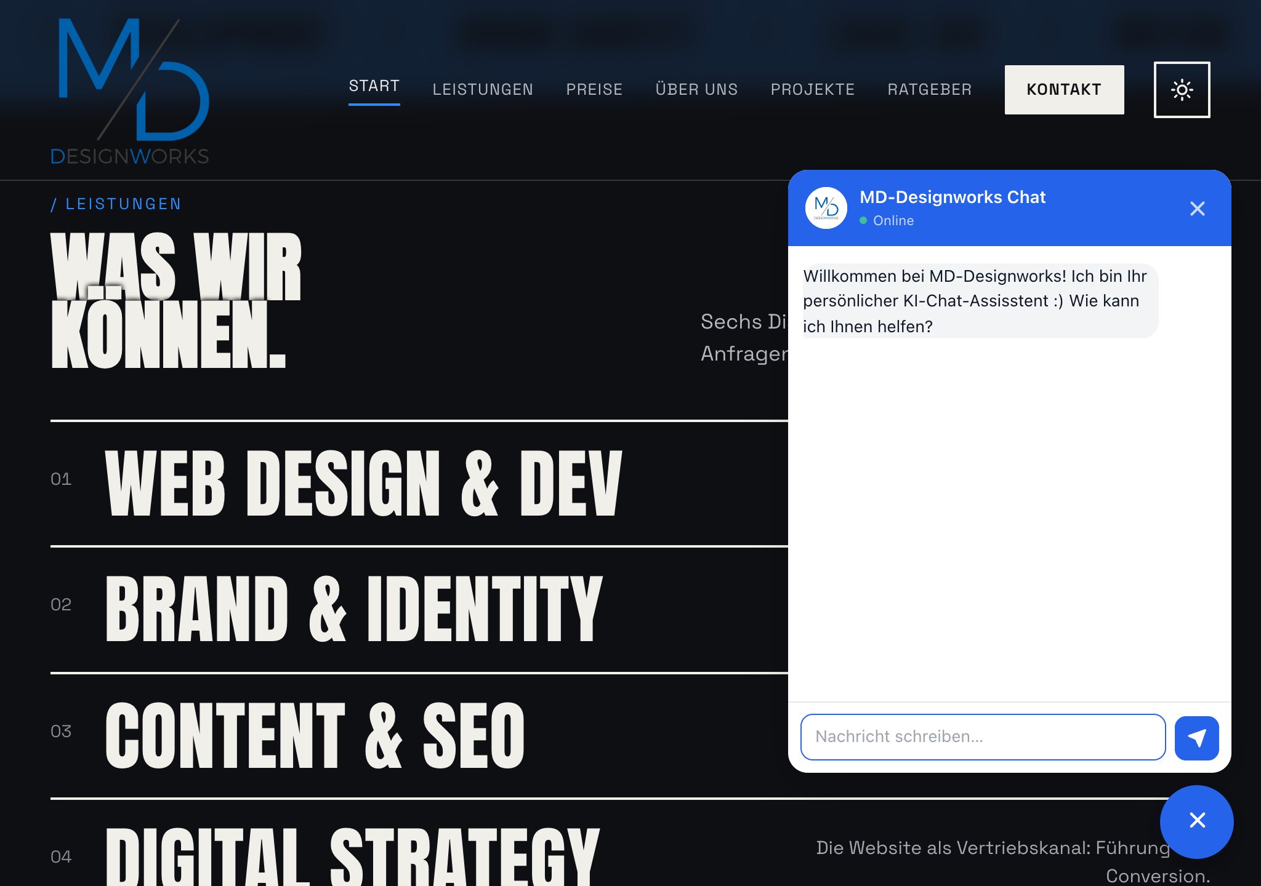Click the / LEISTUNGEN section label
The height and width of the screenshot is (886, 1261).
pos(116,204)
